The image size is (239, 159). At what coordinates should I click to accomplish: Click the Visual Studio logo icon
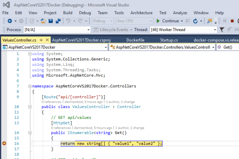(6, 5)
